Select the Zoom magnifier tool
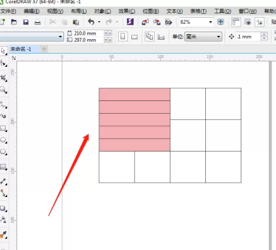This screenshot has height=250, width=276. (3, 90)
